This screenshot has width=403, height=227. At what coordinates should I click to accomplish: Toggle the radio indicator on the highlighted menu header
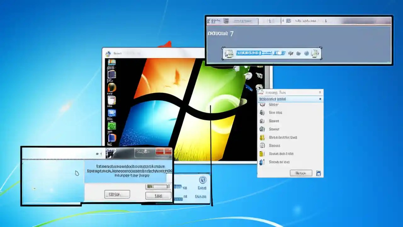click(320, 99)
